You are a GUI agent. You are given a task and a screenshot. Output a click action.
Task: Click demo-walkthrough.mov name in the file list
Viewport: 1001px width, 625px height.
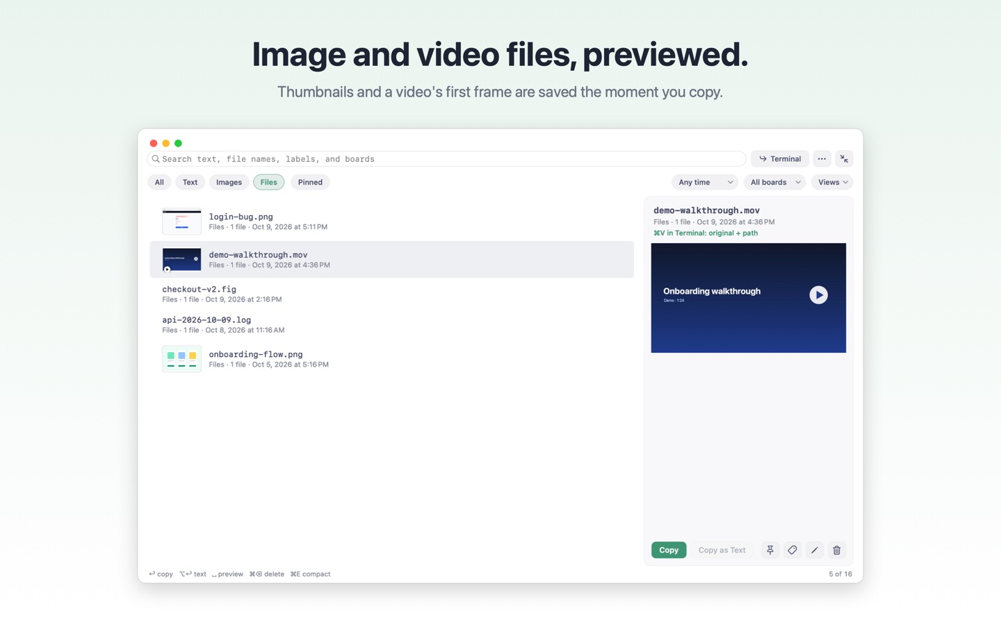[x=258, y=255]
